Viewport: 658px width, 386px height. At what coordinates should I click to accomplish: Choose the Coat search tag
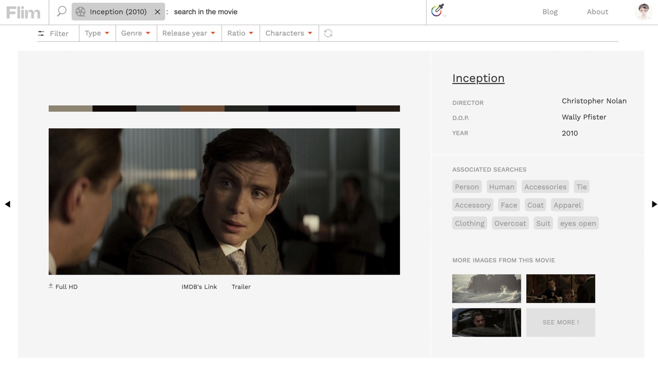tap(535, 205)
